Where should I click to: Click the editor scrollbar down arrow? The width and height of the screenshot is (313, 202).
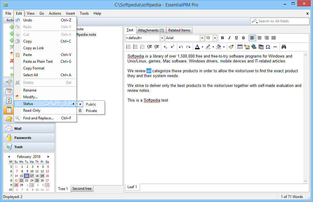tap(305, 181)
